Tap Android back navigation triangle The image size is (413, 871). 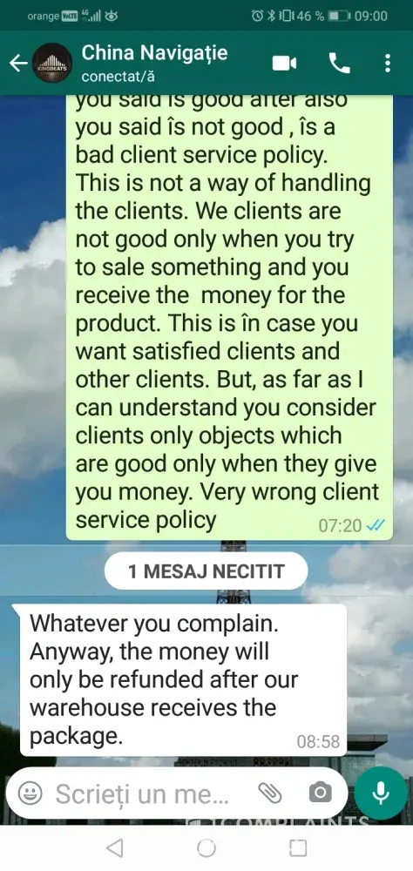pos(114,847)
